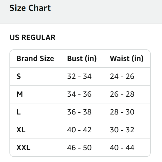Viewport: 162px width, 162px height.
Task: Click the 46 - 50 bust value
Action: (79, 148)
